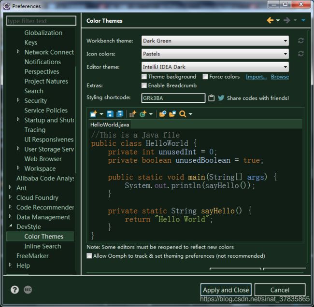Click the Preferences window icon
Screen dimensions: 314x307
coord(7,6)
